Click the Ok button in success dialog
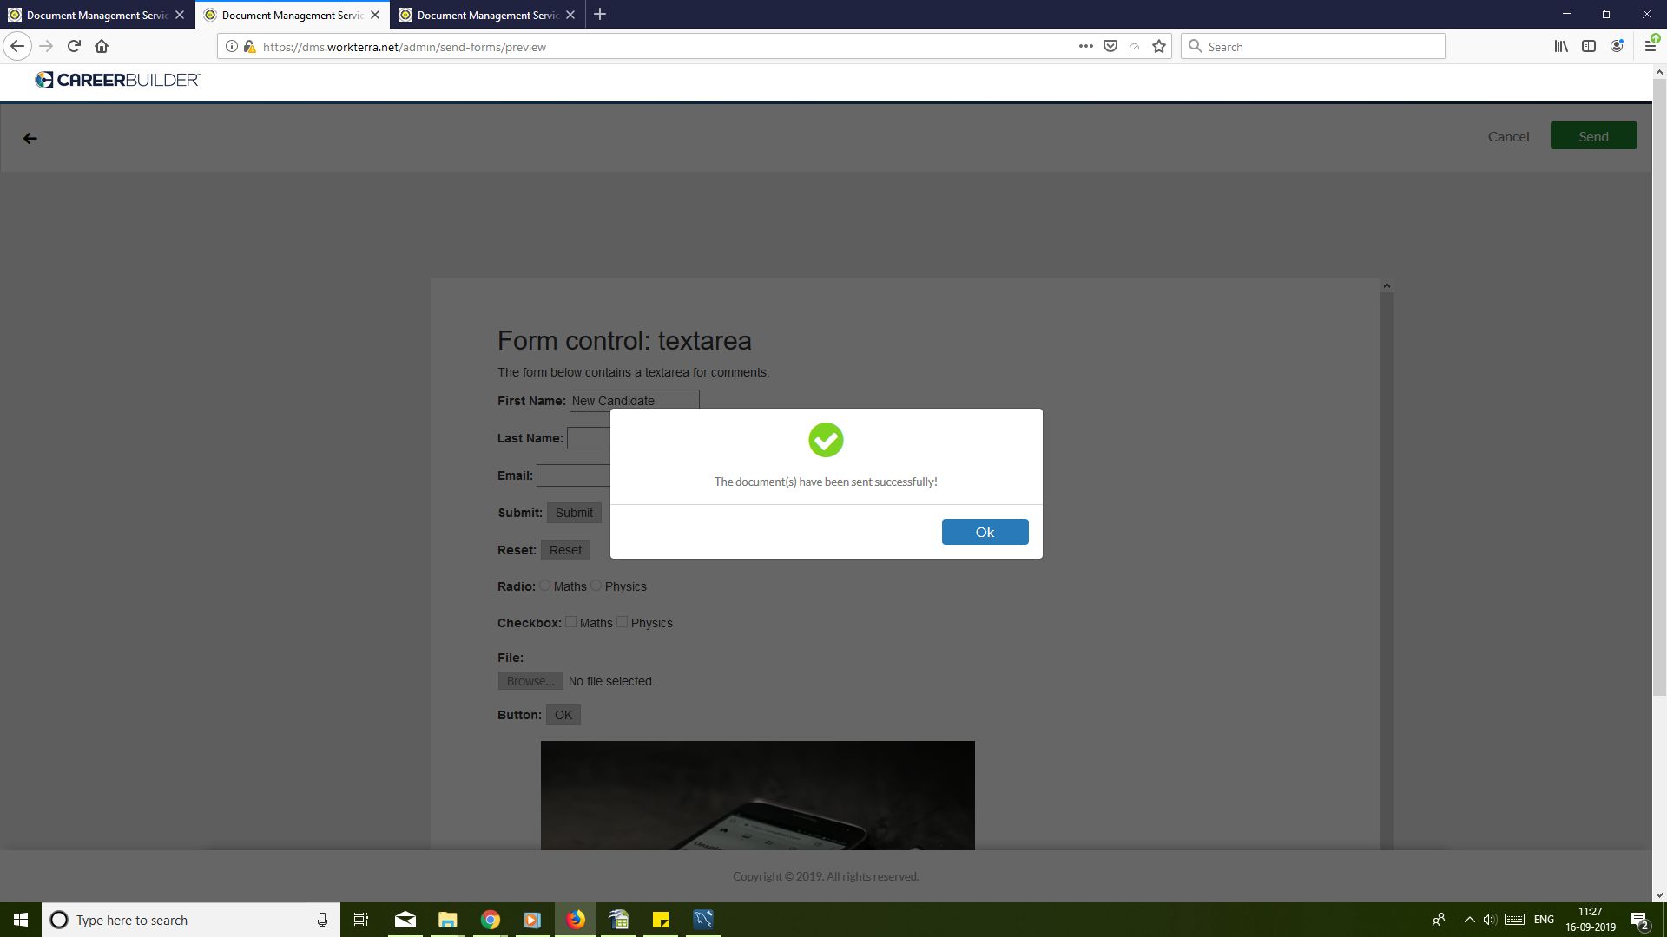 (x=985, y=532)
